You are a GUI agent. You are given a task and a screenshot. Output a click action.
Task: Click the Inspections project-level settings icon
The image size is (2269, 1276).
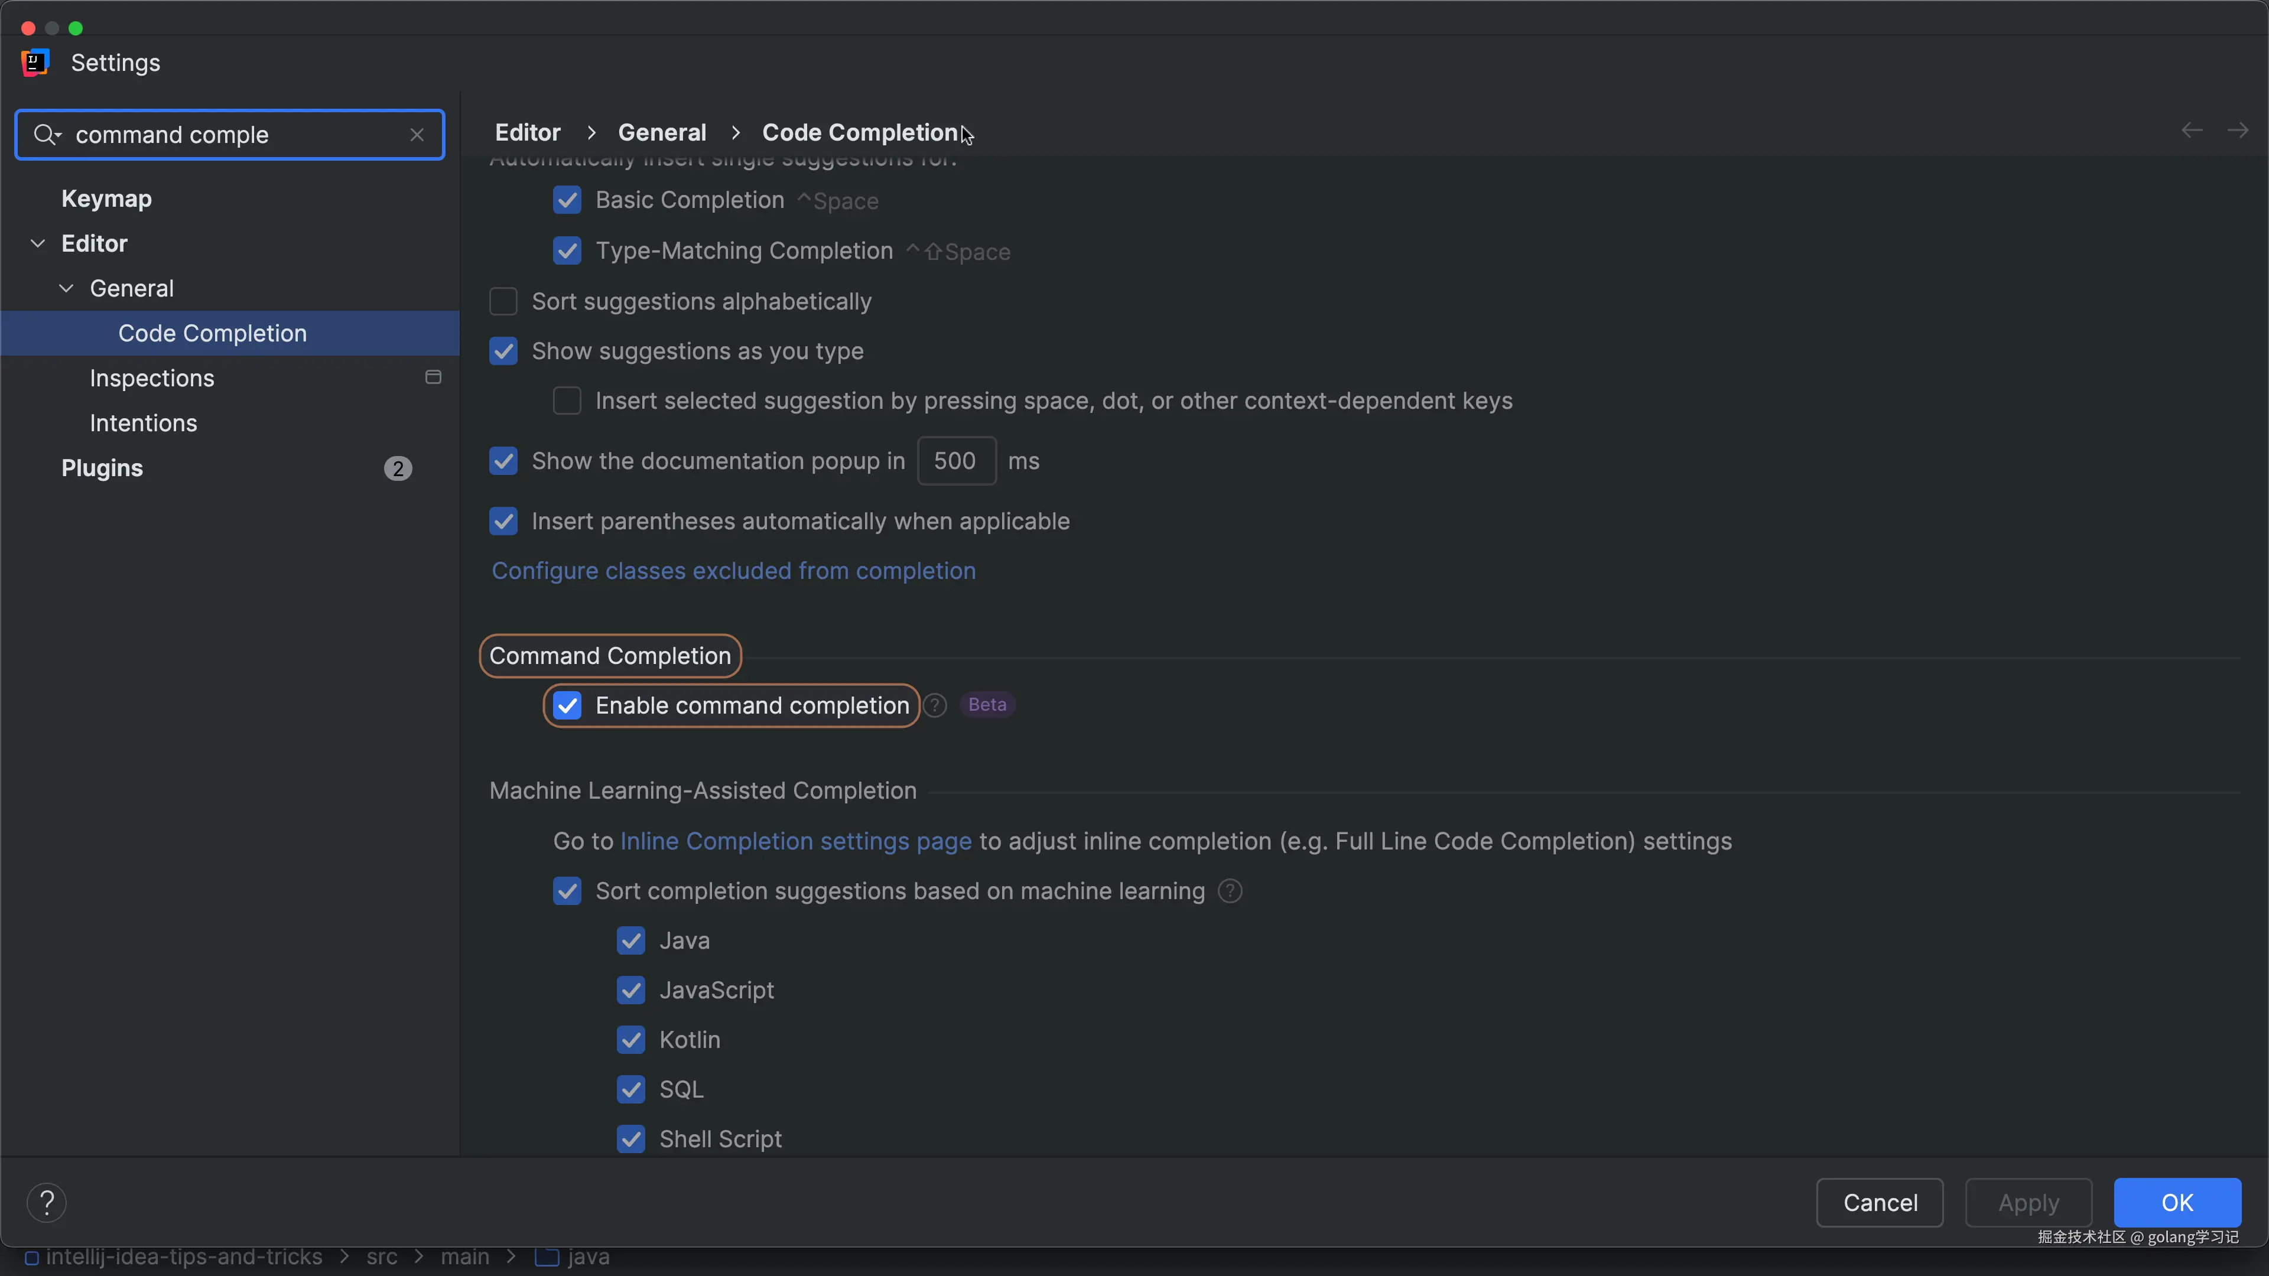coord(433,378)
